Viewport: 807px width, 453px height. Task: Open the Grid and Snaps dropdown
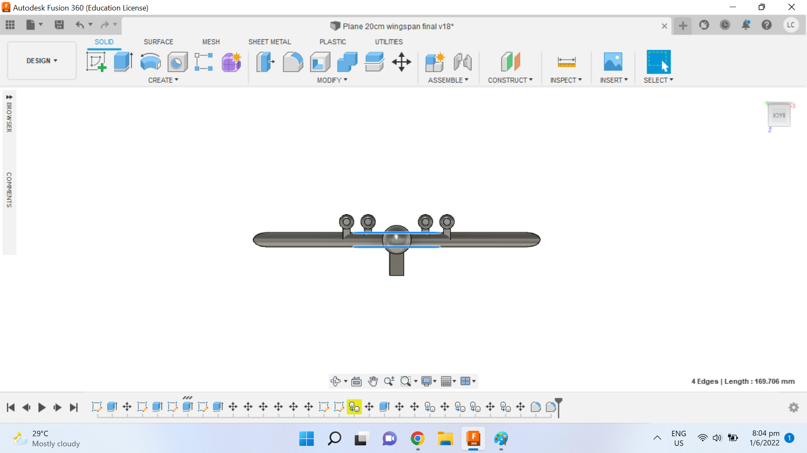pos(448,381)
